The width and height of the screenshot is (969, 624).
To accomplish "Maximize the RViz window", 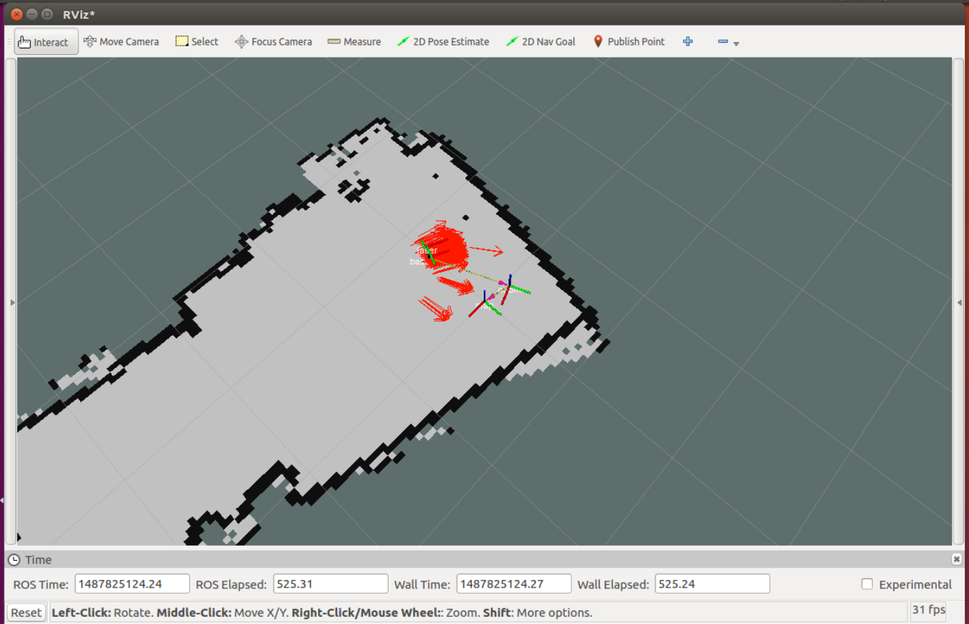I will point(48,14).
